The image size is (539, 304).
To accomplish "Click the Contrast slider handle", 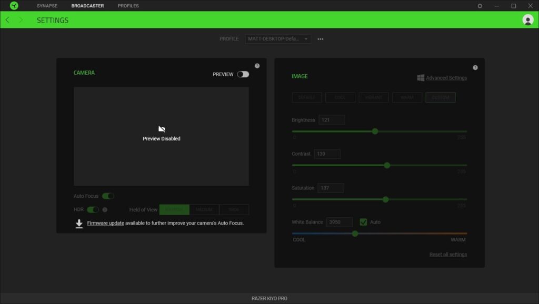I will (x=387, y=165).
